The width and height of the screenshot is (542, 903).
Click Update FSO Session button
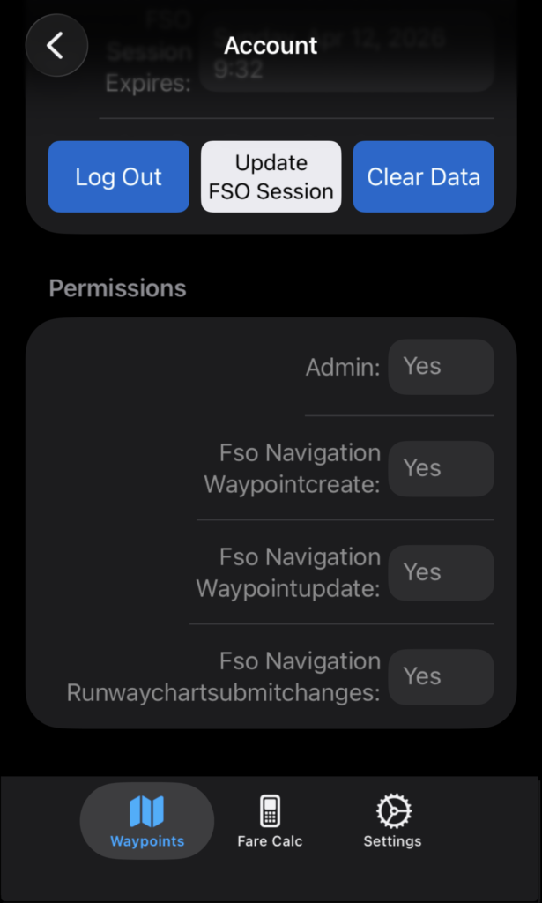coord(271,177)
